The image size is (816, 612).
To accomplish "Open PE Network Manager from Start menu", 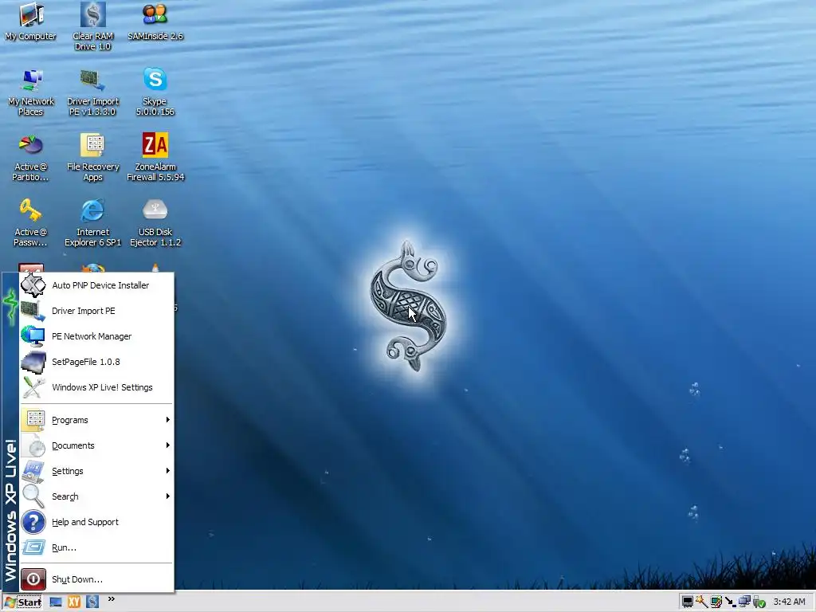I will pyautogui.click(x=96, y=336).
